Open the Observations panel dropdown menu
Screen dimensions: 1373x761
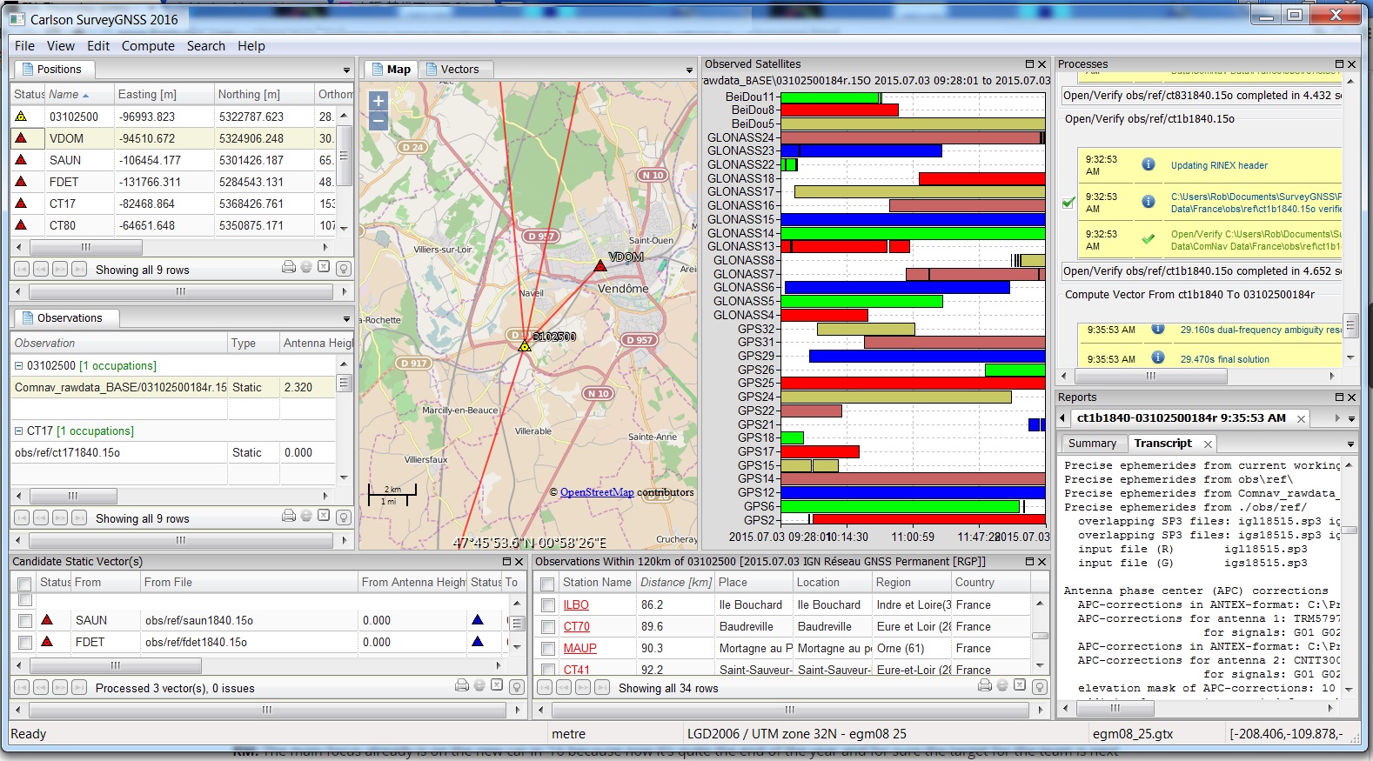(x=346, y=319)
